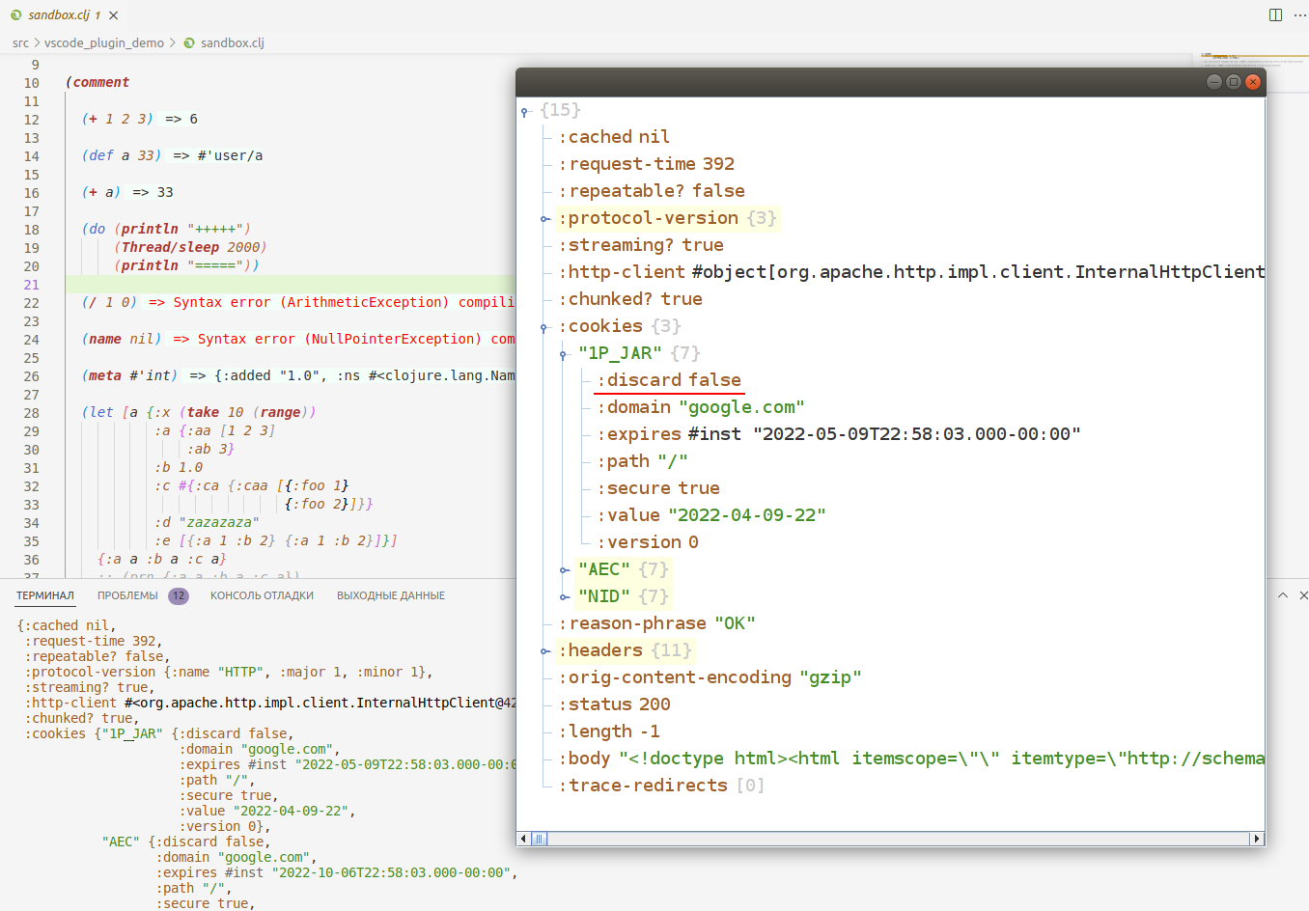Collapse the :cookies {3} node
Viewport: 1309px width, 911px height.
[545, 328]
